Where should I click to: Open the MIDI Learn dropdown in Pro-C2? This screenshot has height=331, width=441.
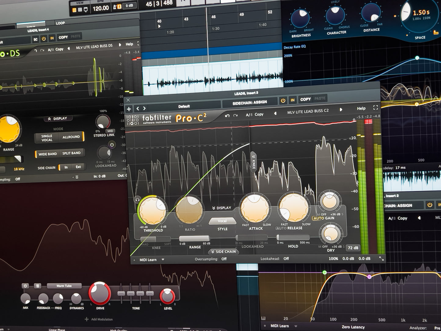point(163,260)
